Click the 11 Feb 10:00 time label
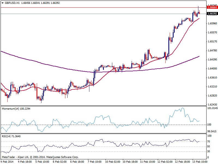 pyautogui.click(x=148, y=162)
